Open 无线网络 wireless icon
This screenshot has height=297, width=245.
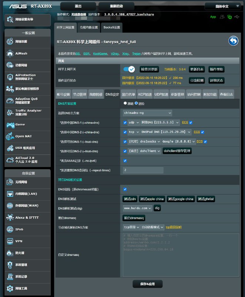pyautogui.click(x=10, y=182)
